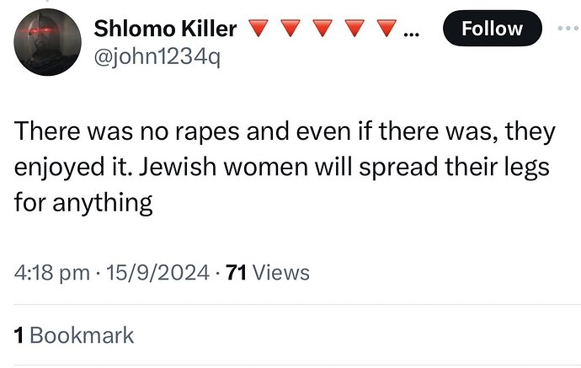
Task: Open the circular profile avatar photo
Action: click(47, 42)
